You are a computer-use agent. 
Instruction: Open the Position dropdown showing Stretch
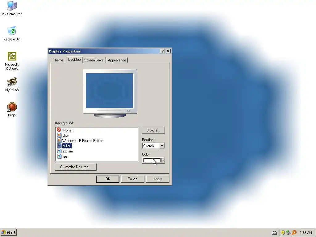pos(153,146)
